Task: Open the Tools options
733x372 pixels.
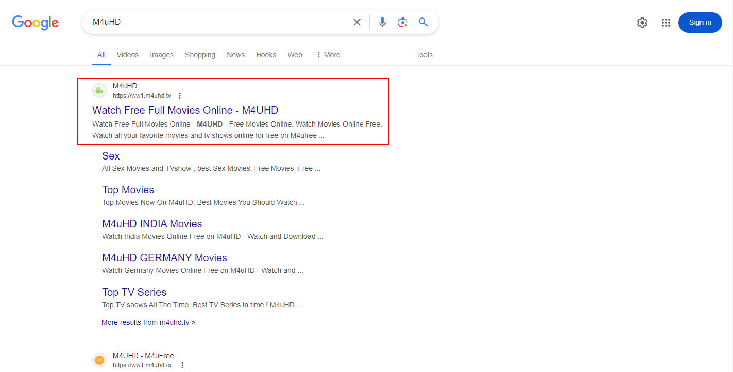Action: pos(424,55)
